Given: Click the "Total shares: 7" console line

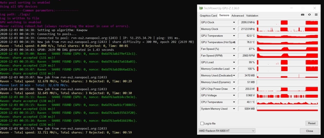Looking at the screenshot, I should pos(66,132).
